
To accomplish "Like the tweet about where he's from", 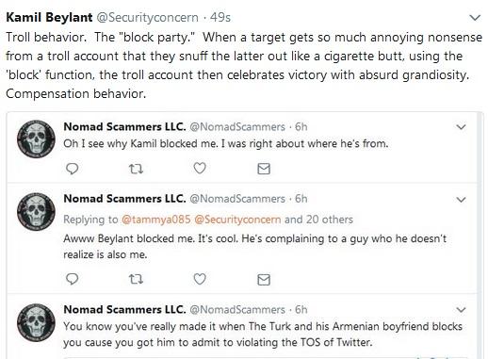I will tap(200, 169).
